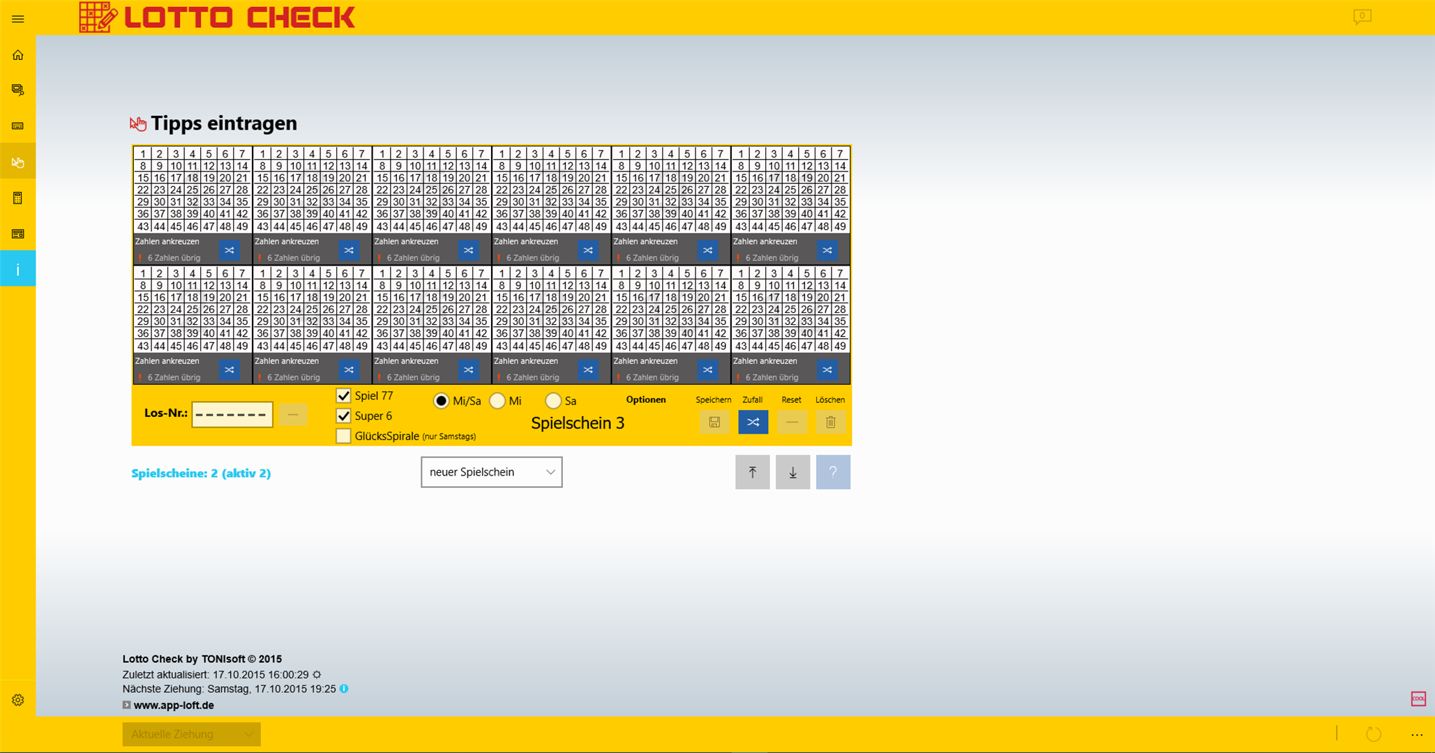Click the download arrow button

point(792,472)
